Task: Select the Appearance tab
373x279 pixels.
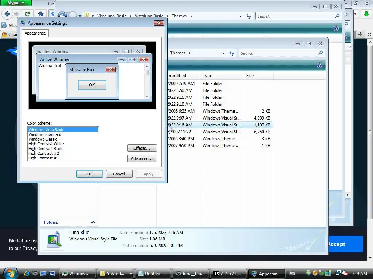Action: coord(35,33)
